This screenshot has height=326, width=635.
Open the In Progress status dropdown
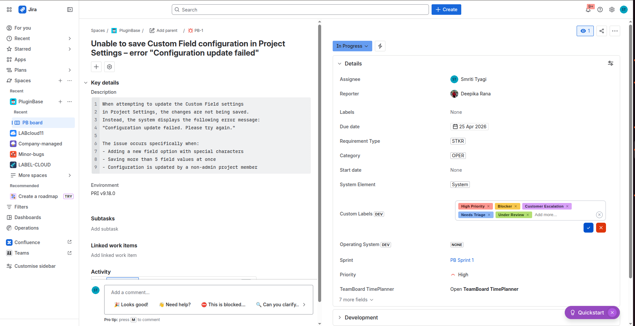coord(352,46)
